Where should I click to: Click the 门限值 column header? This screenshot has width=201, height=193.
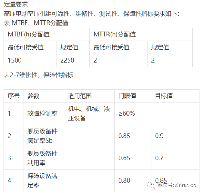click(133, 96)
